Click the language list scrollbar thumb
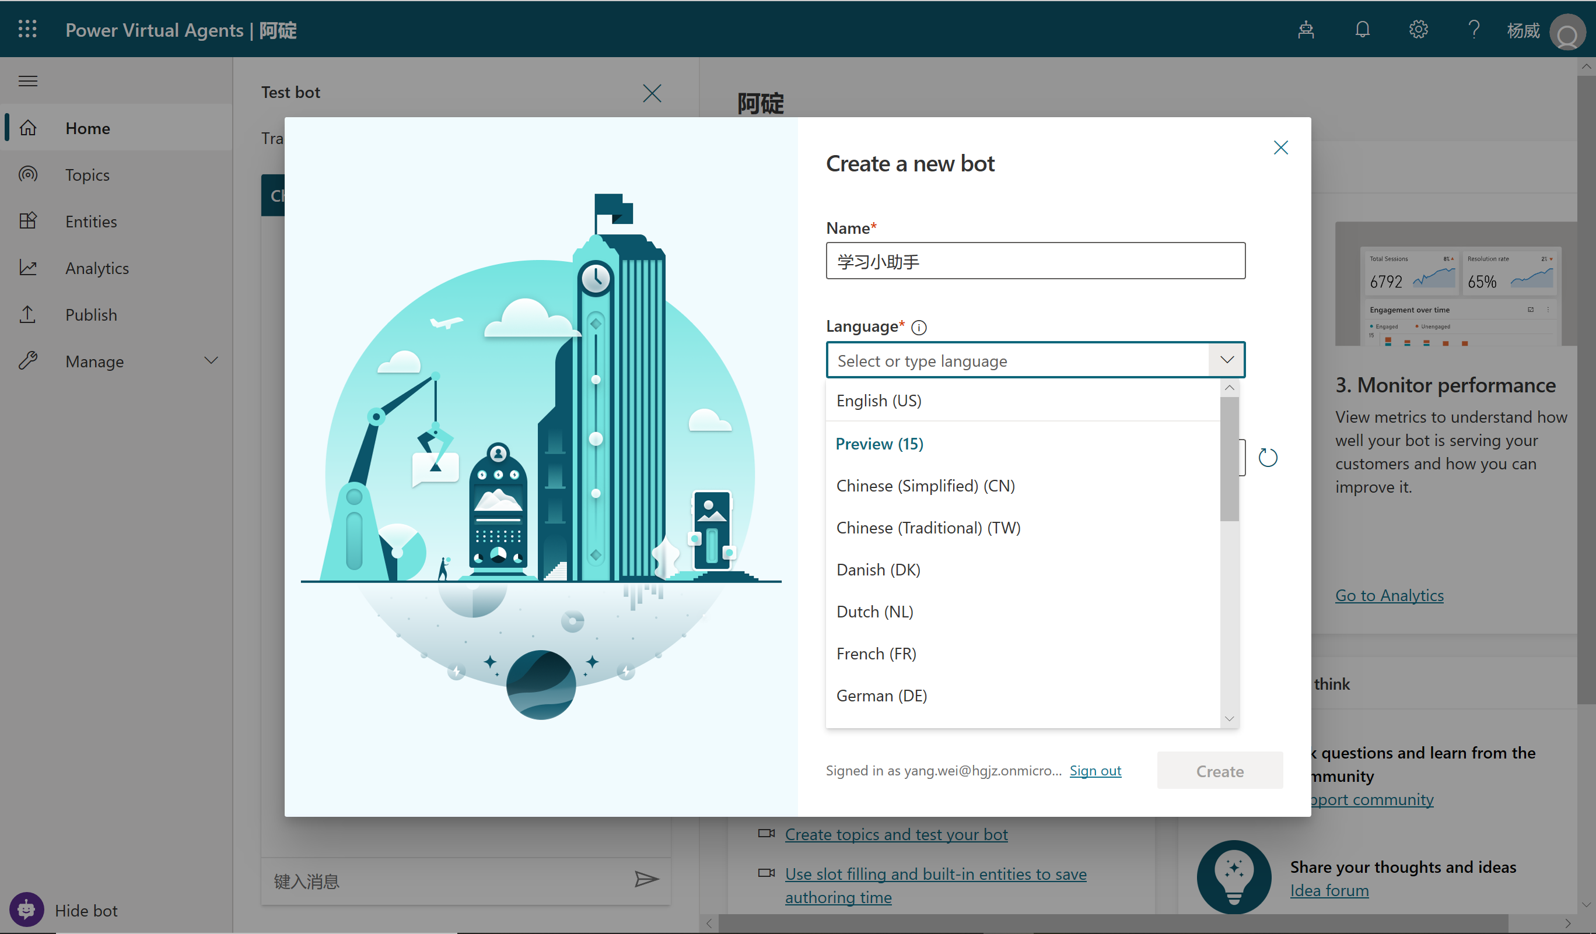Image resolution: width=1596 pixels, height=934 pixels. coord(1228,459)
